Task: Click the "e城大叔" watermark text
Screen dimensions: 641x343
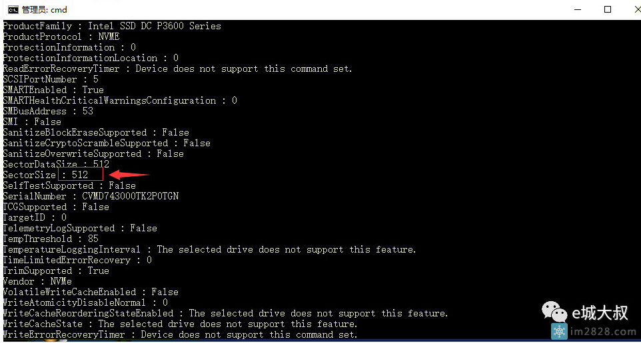Action: point(600,311)
